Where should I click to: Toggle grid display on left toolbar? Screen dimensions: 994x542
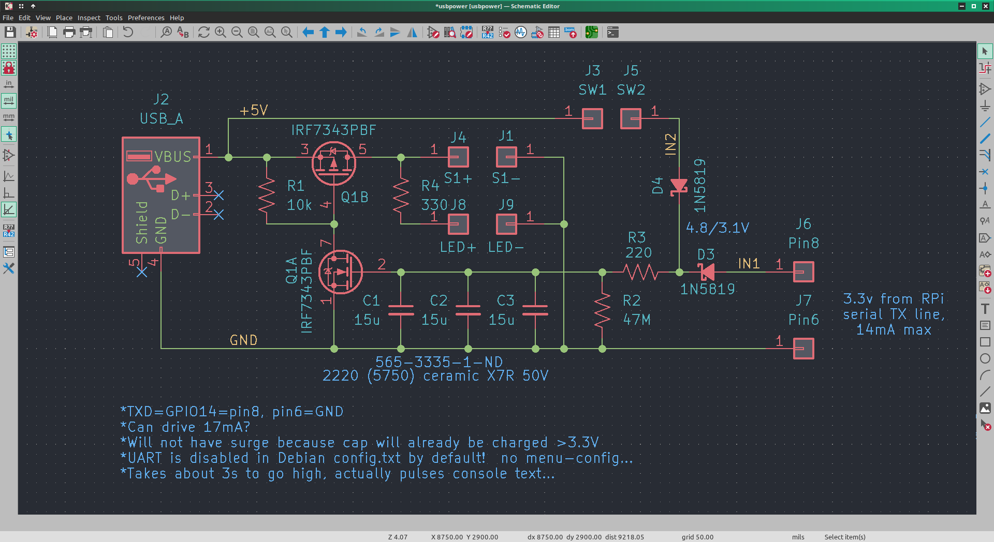coord(9,51)
